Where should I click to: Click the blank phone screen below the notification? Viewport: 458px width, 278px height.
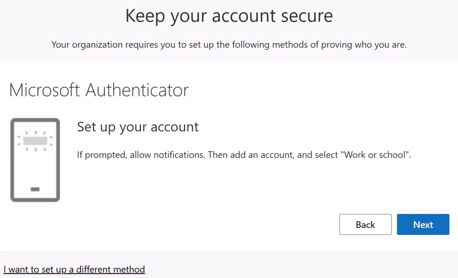click(35, 167)
